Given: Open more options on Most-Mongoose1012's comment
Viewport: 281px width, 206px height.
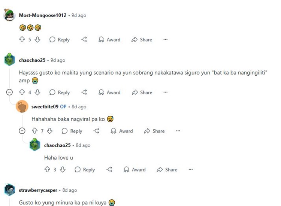Looking at the screenshot, I should [165, 39].
